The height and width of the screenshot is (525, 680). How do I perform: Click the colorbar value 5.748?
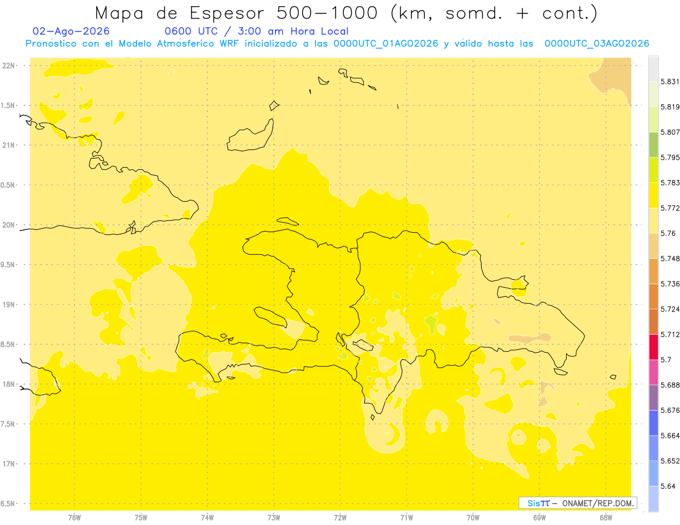coord(670,258)
